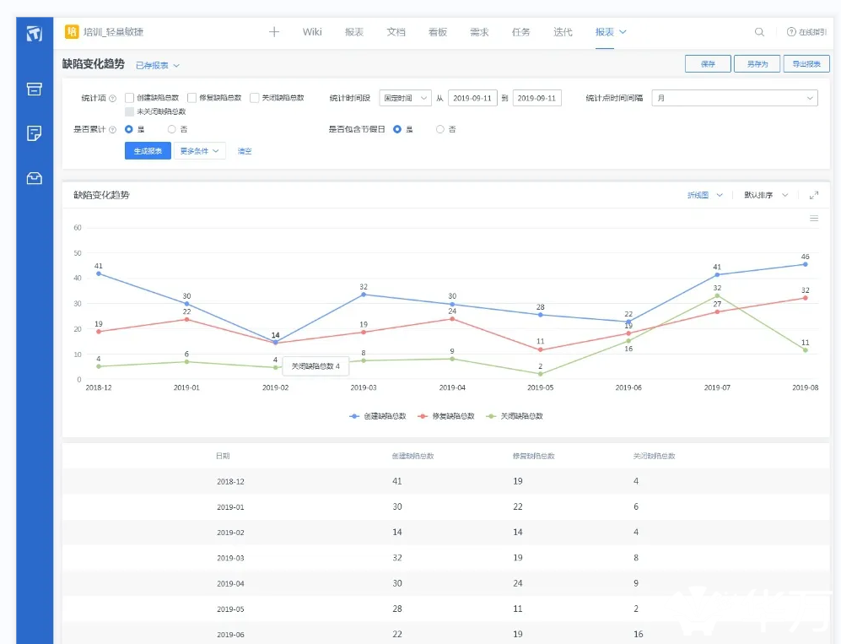The height and width of the screenshot is (644, 841).
Task: Select 否 for 是否累计
Action: point(172,129)
